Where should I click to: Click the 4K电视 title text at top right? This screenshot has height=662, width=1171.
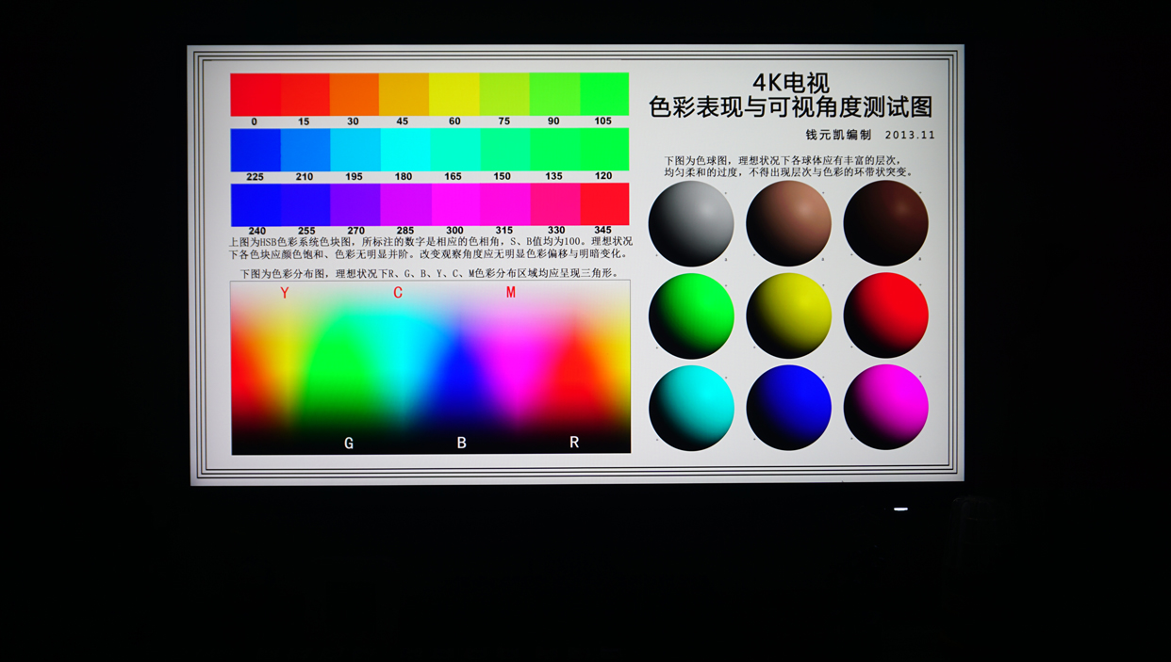pos(790,83)
